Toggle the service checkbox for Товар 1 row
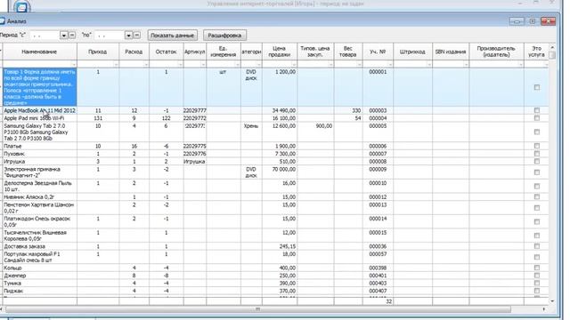570x320 pixels. [537, 87]
